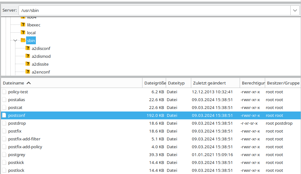301x174 pixels.
Task: Collapse the sbin folder tree node
Action: click(x=15, y=41)
